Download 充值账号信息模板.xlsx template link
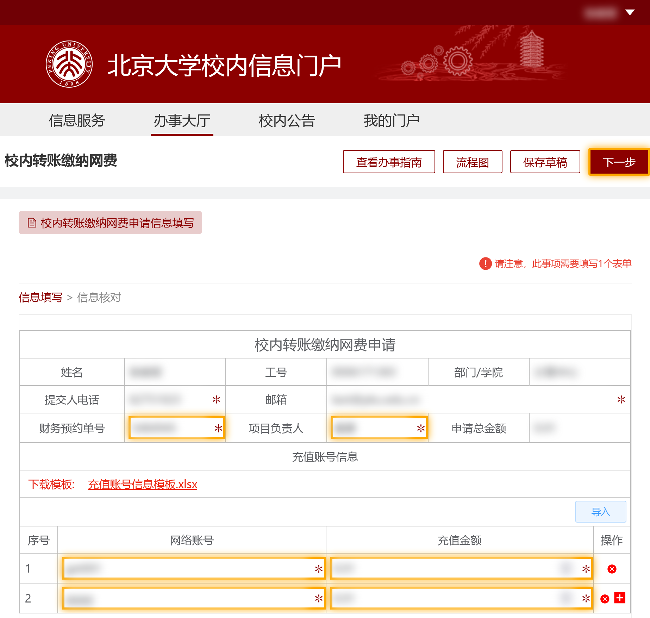 [142, 484]
